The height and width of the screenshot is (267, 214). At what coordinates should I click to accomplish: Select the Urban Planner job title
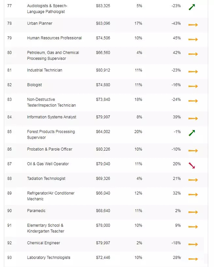(40, 23)
